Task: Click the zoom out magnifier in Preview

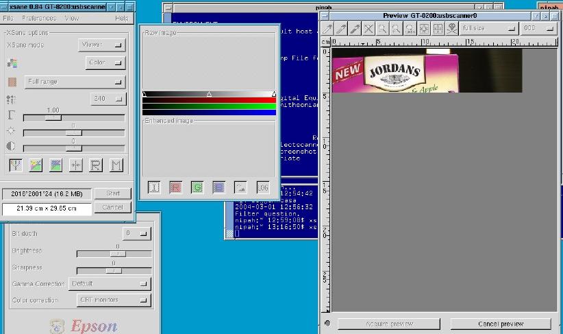Action: (381, 29)
